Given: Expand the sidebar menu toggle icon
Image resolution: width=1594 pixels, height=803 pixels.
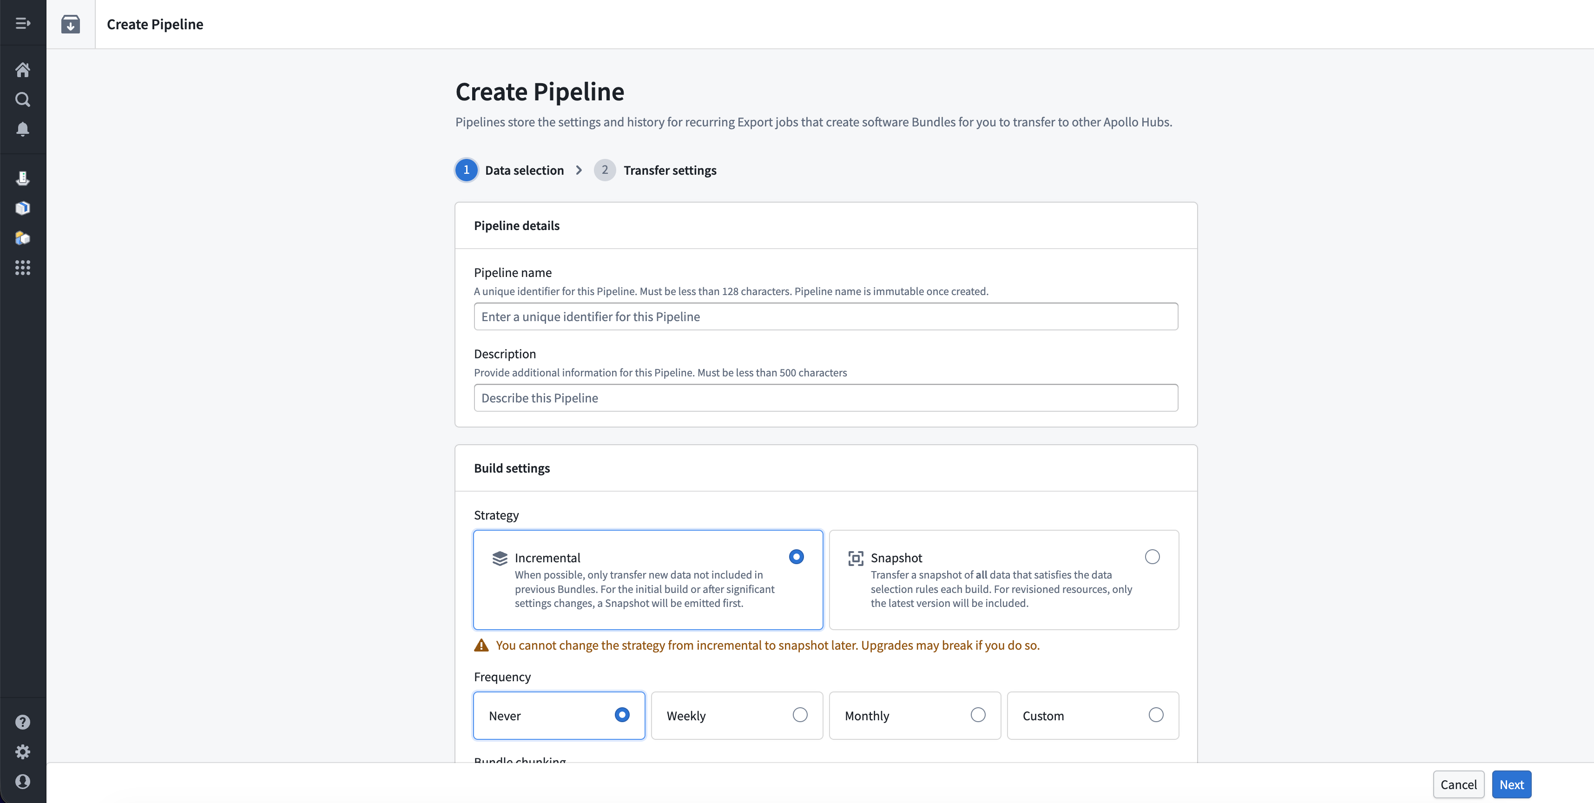Looking at the screenshot, I should [23, 24].
